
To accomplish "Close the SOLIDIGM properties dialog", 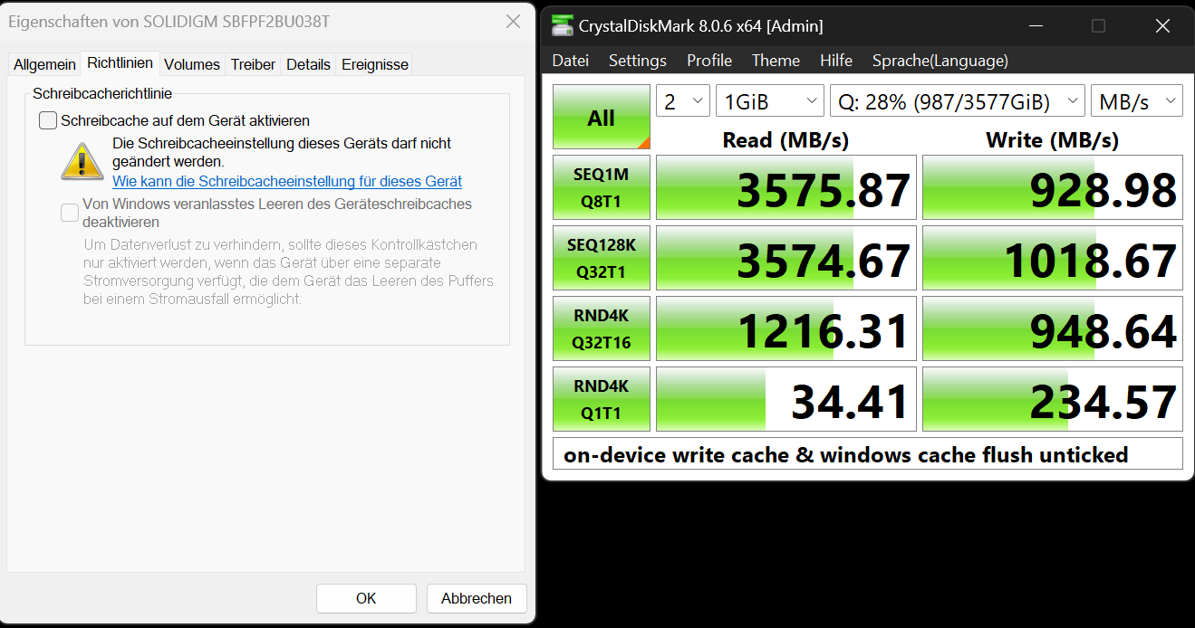I will pos(513,21).
